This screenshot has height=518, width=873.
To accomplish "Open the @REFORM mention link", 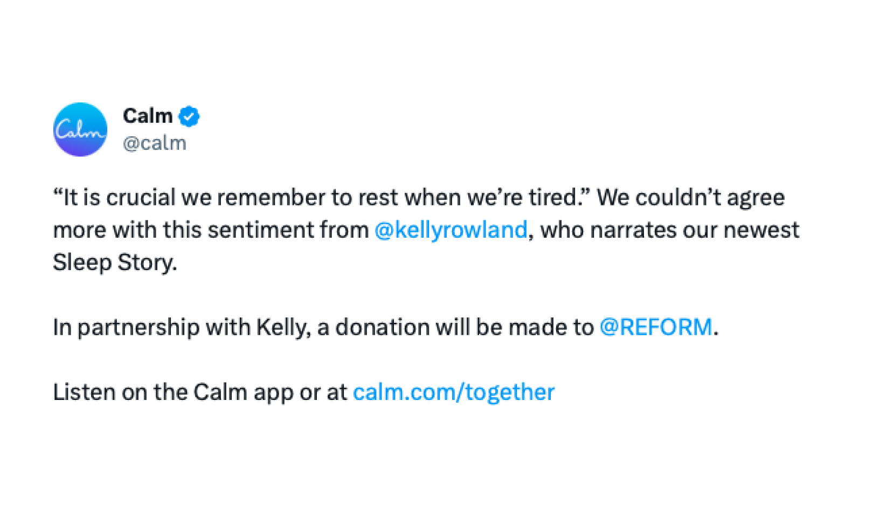I will pyautogui.click(x=656, y=327).
